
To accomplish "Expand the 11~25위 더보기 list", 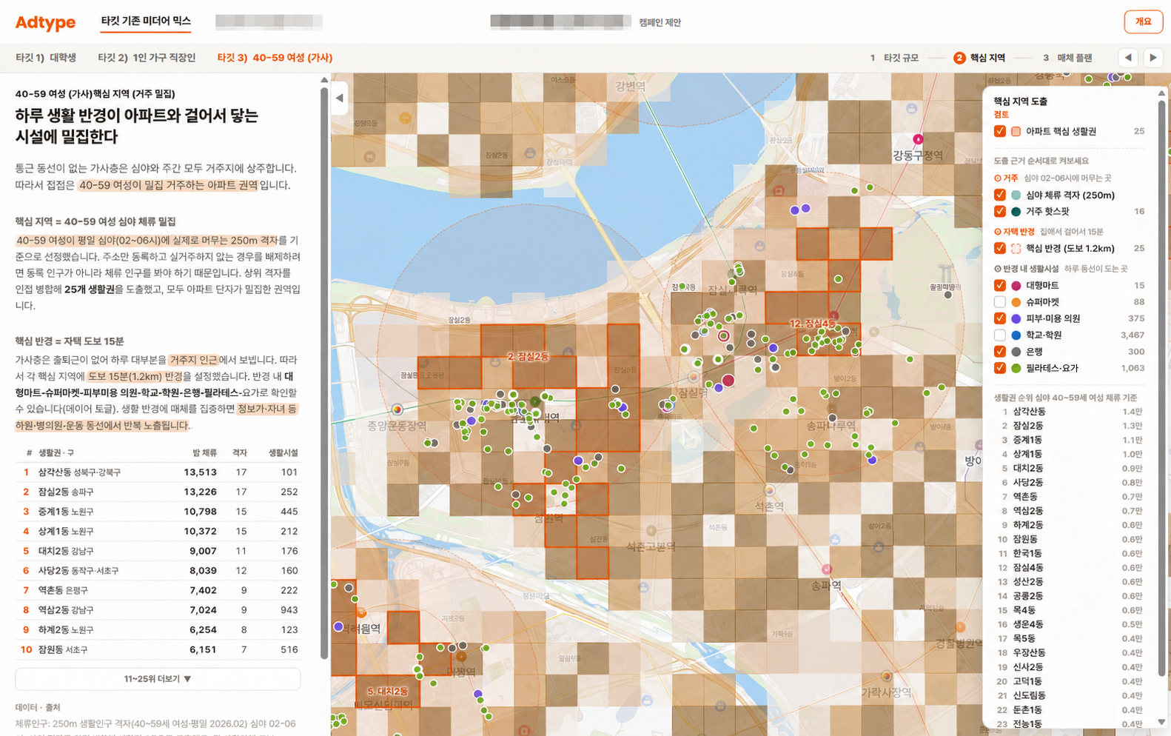I will coord(158,679).
